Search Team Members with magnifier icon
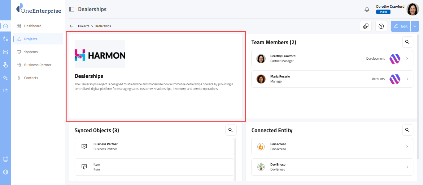 click(408, 42)
